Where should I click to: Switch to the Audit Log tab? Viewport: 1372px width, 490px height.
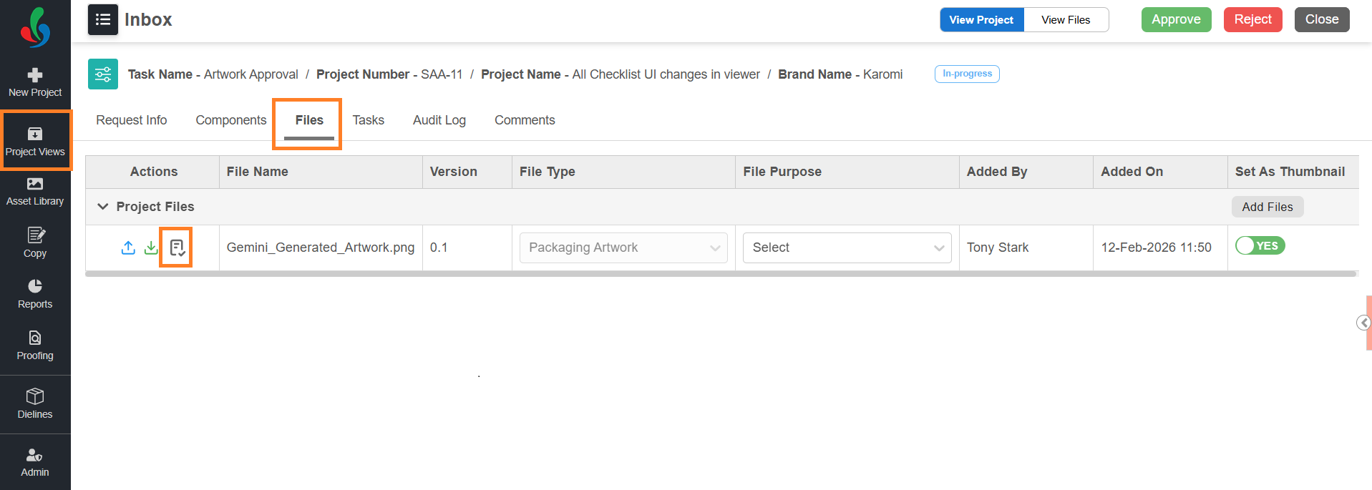[439, 120]
